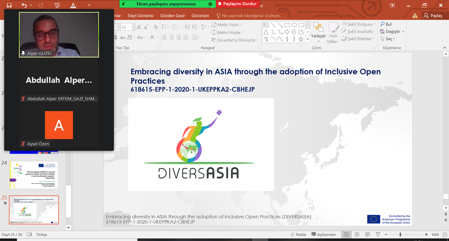Viewport: 449px width, 241px height.
Task: Click the Save icon in quick access toolbar
Action: (x=9, y=5)
